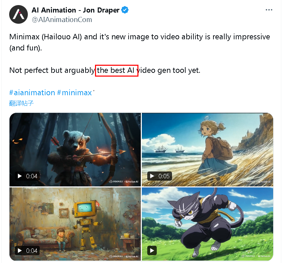Screen dimensions: 284x263
Task: Open the bear archer video thumbnail
Action: coord(75,149)
